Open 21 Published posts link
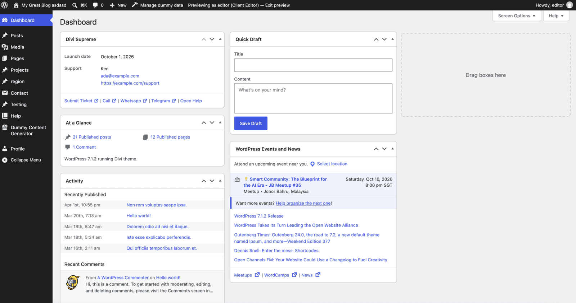Viewport: 576px width, 303px height. pyautogui.click(x=92, y=137)
